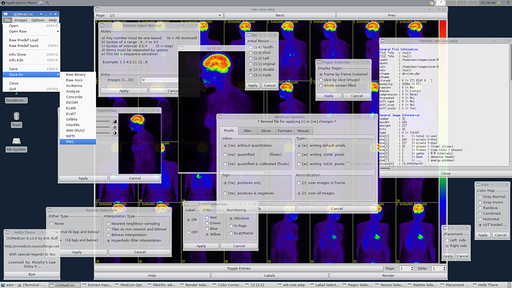Click the Bye button in Hello There
The image size is (512, 288).
pyautogui.click(x=32, y=274)
